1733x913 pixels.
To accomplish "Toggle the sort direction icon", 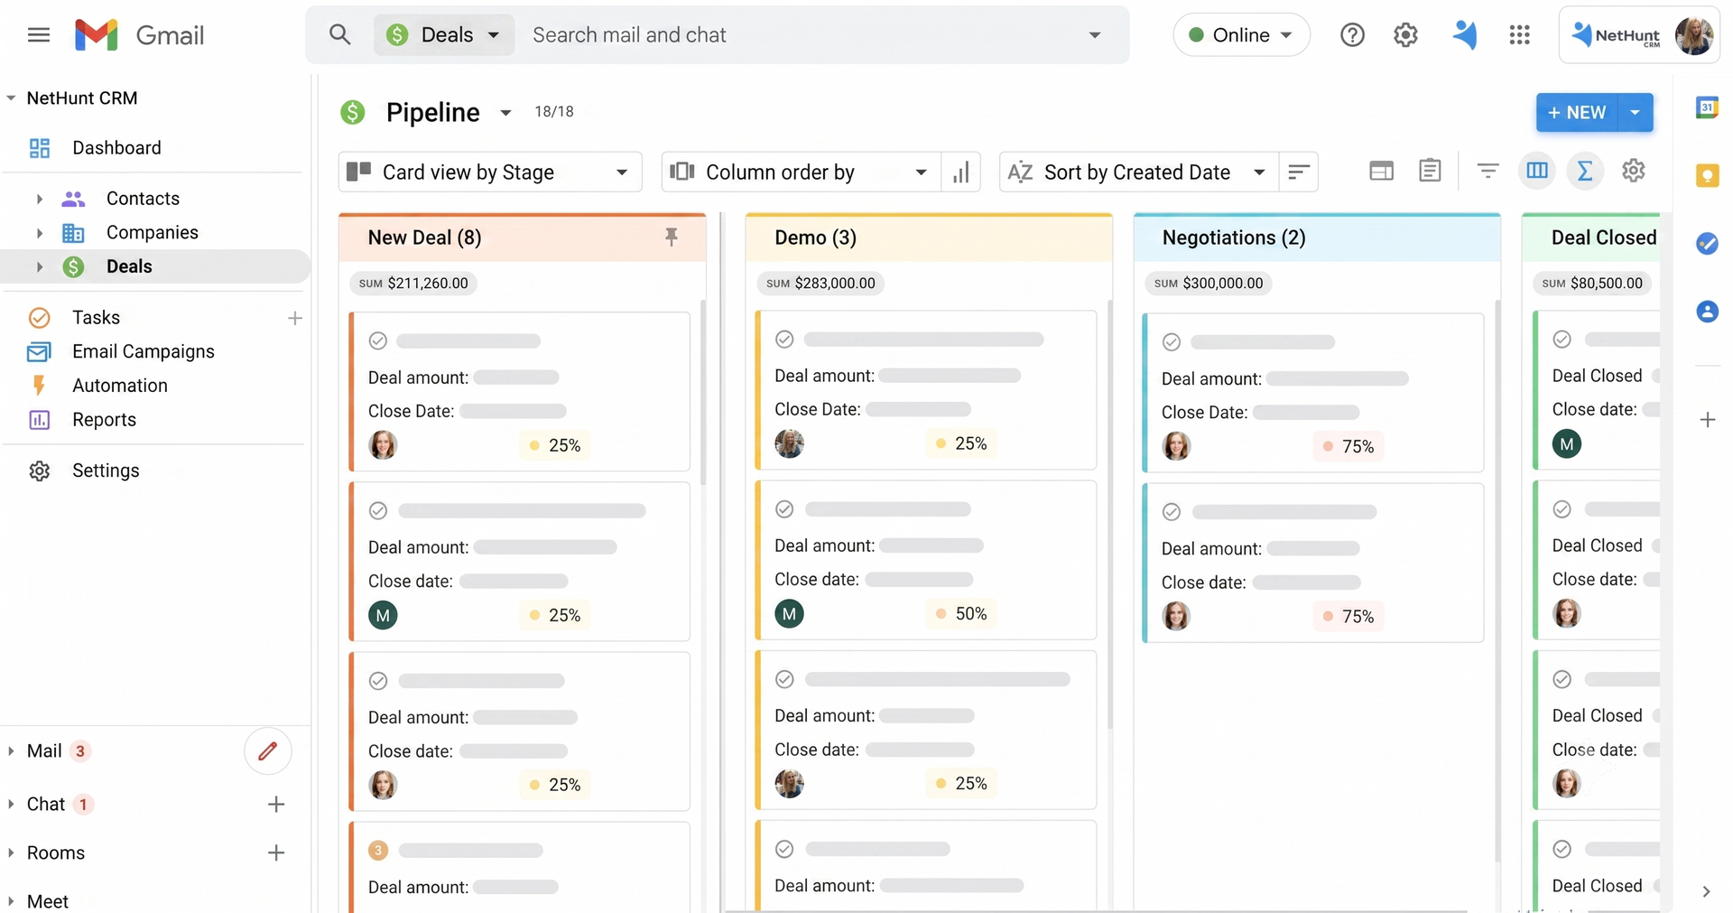I will [1298, 172].
